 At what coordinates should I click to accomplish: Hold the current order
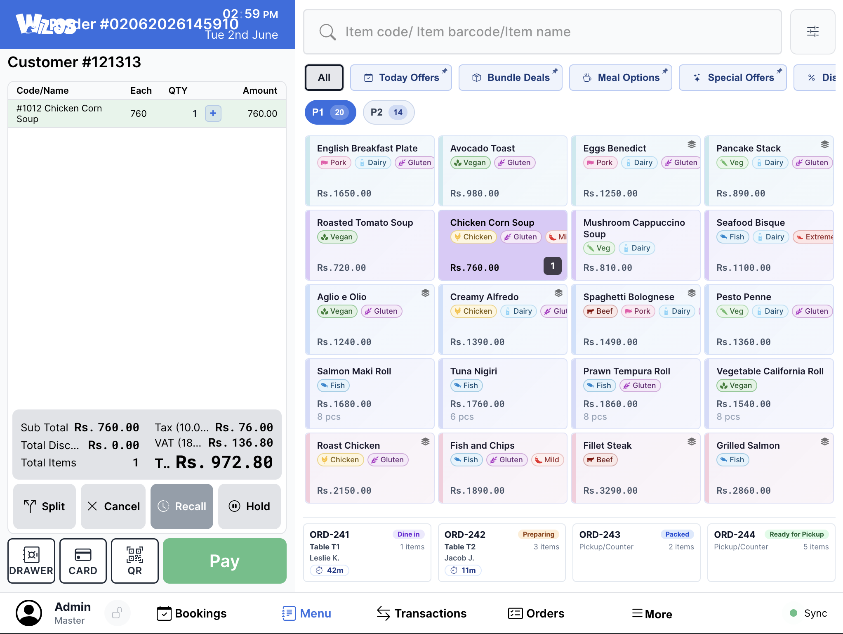[x=250, y=506]
